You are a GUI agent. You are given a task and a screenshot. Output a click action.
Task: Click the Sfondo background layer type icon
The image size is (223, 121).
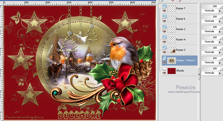click(x=164, y=69)
